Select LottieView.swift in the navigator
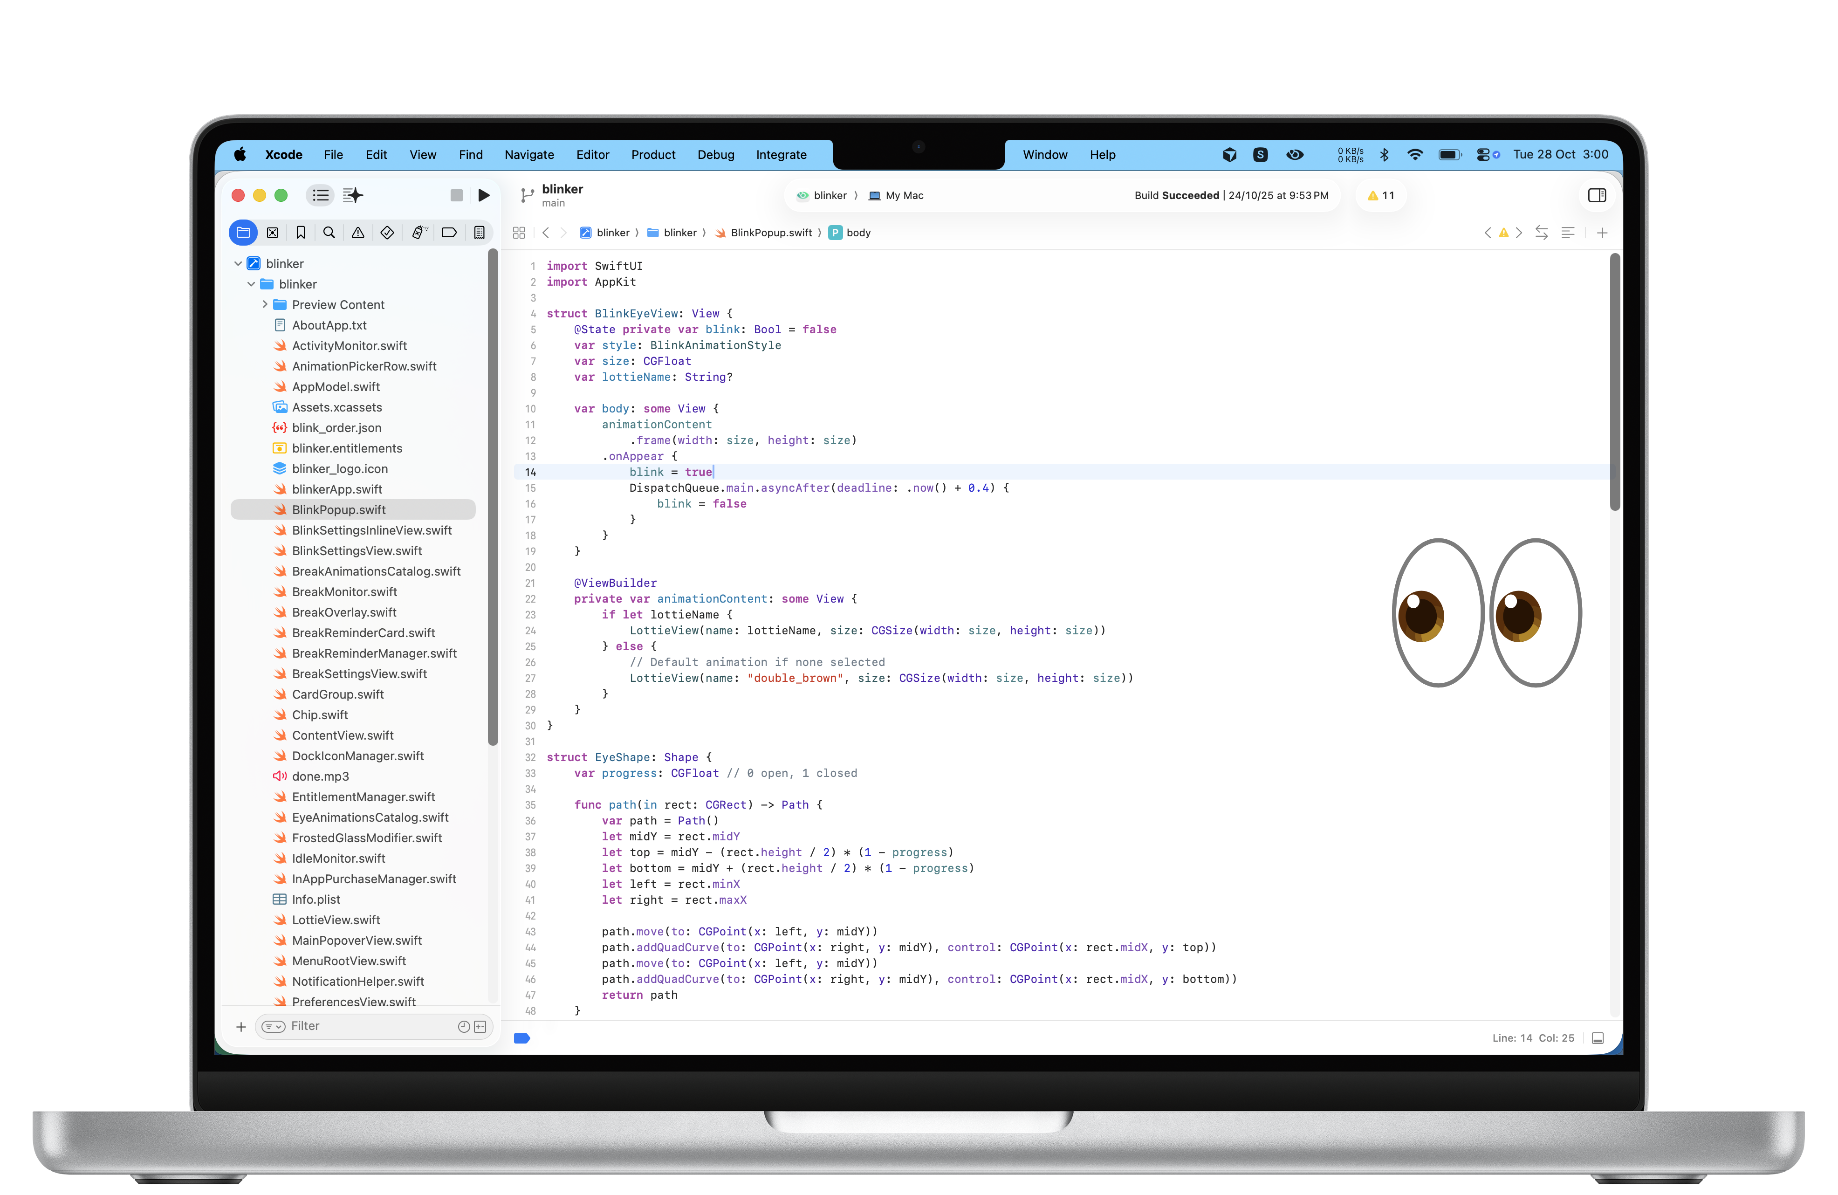 [x=336, y=920]
